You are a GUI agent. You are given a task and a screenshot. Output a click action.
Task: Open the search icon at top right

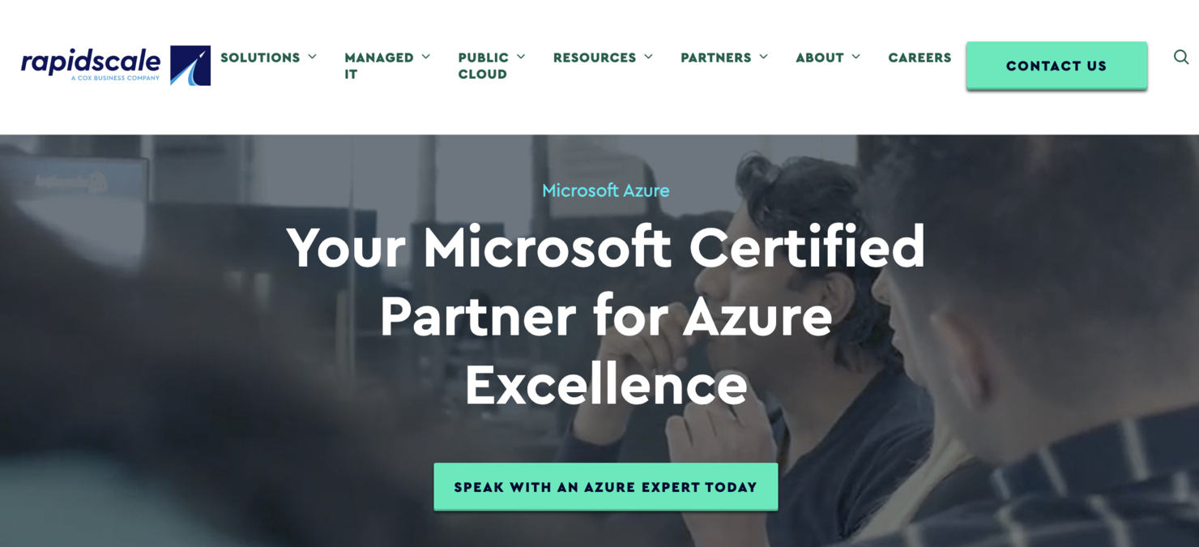[1180, 57]
